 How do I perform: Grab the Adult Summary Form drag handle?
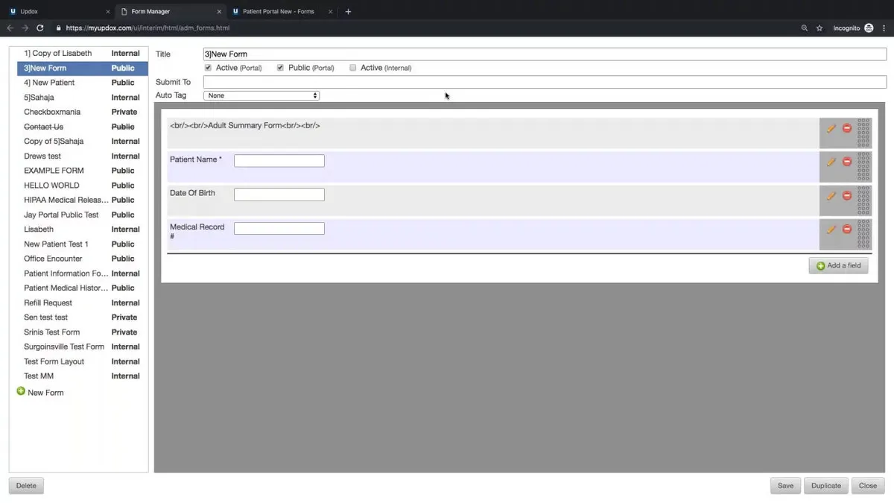click(863, 133)
